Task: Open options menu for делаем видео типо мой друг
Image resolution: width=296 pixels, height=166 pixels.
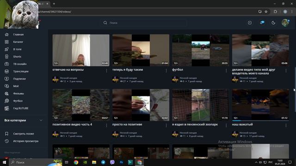Action: (286, 71)
